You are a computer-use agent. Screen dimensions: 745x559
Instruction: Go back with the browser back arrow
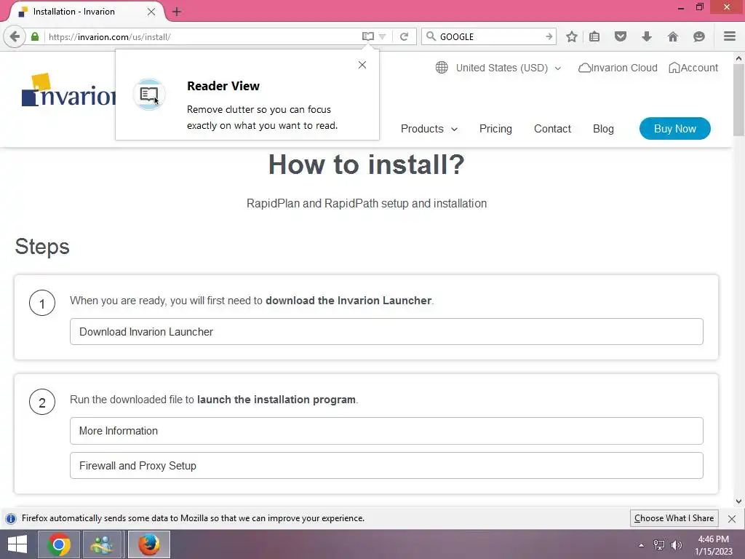click(15, 36)
